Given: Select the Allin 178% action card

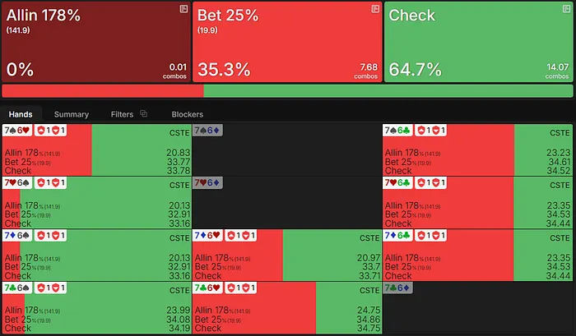Looking at the screenshot, I should click(96, 41).
